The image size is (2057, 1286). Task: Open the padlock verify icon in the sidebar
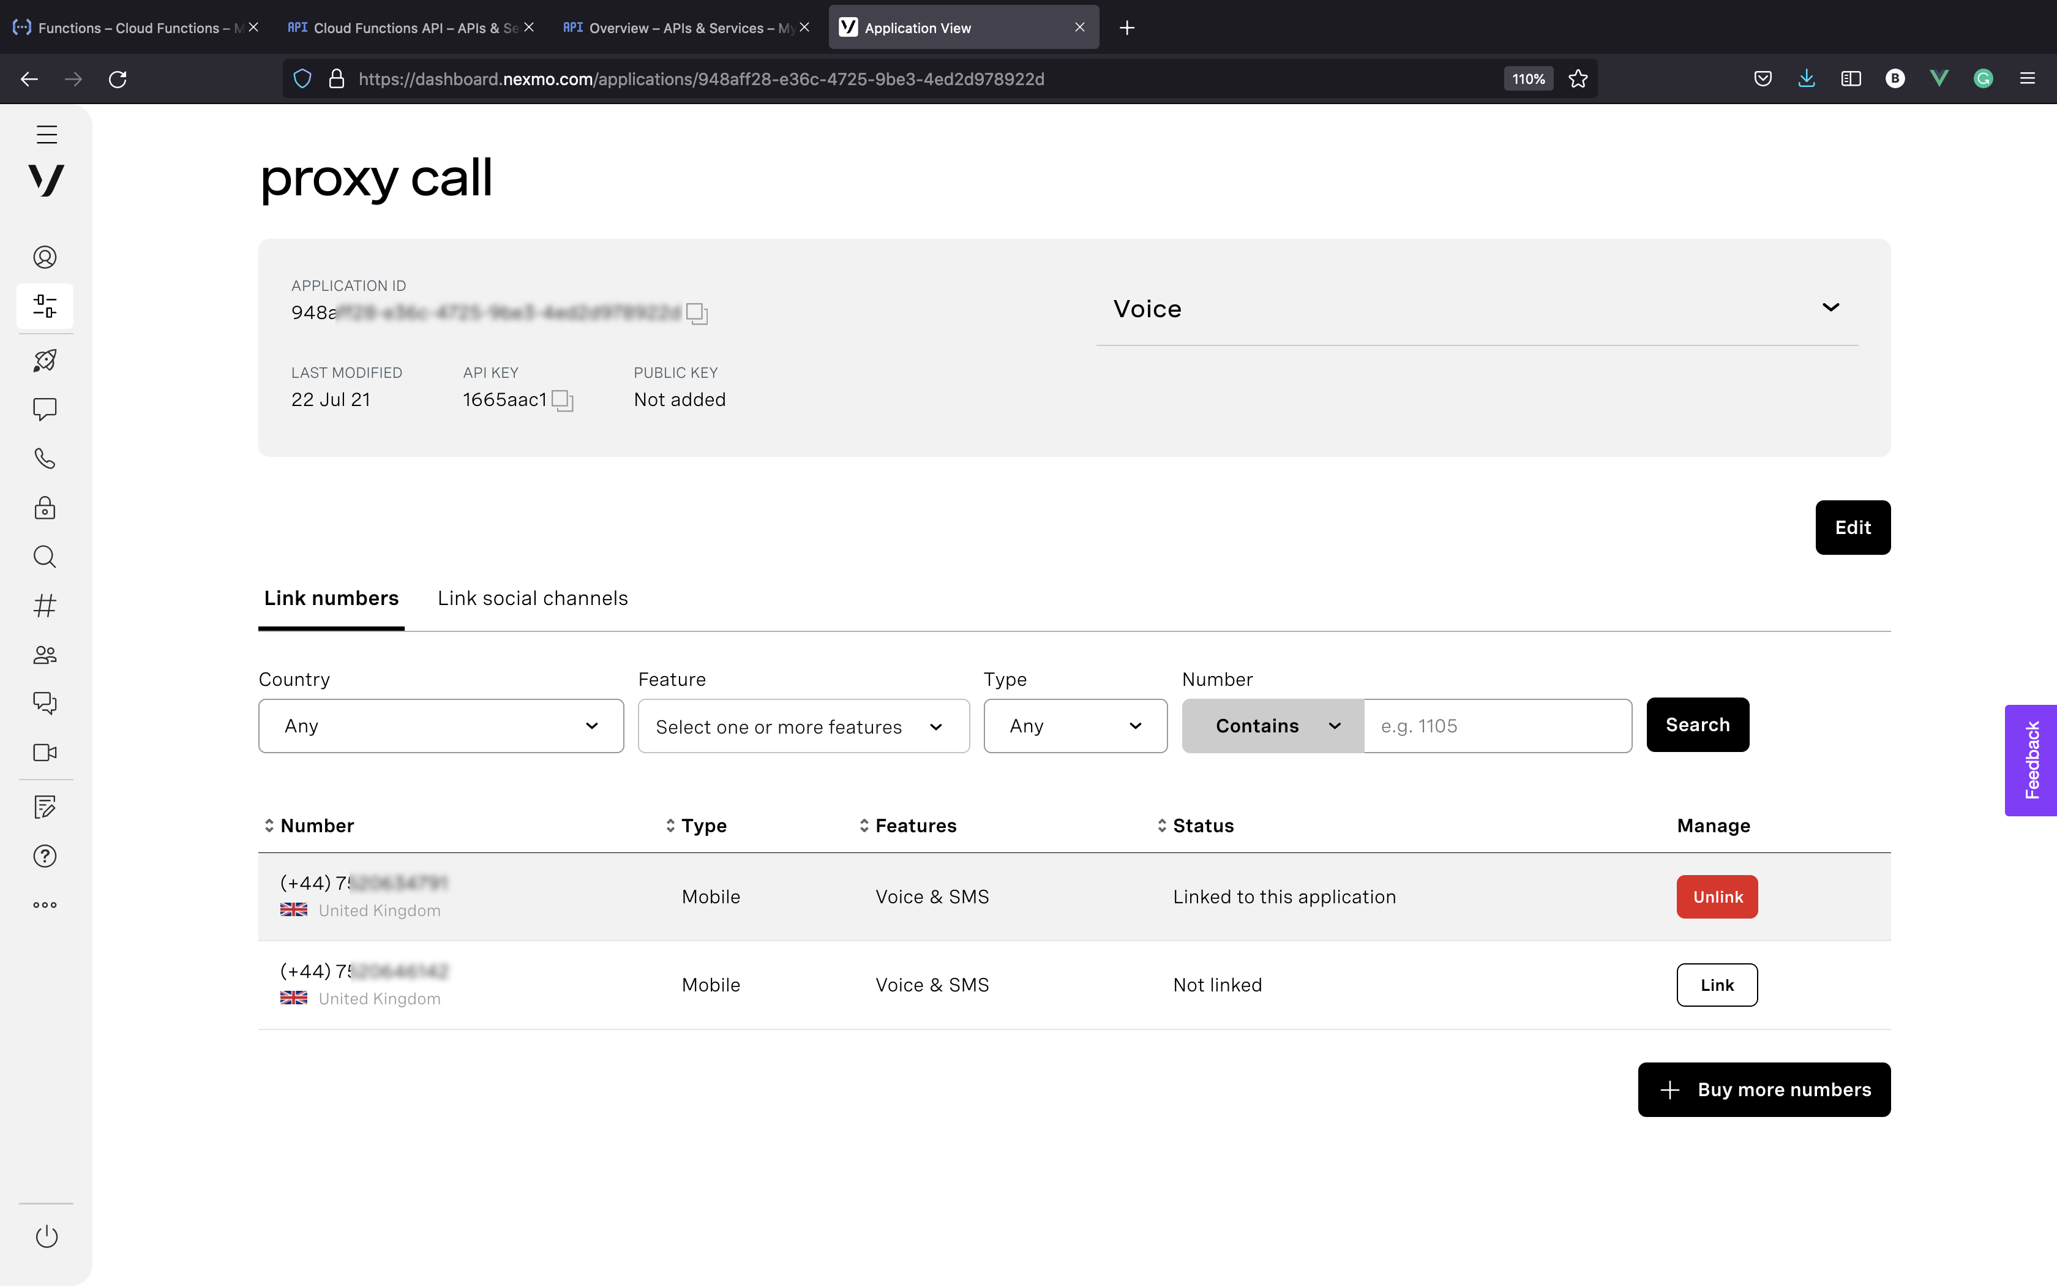click(45, 508)
